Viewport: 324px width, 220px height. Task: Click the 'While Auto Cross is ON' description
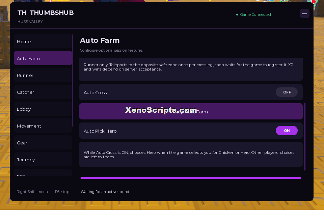coord(191,154)
